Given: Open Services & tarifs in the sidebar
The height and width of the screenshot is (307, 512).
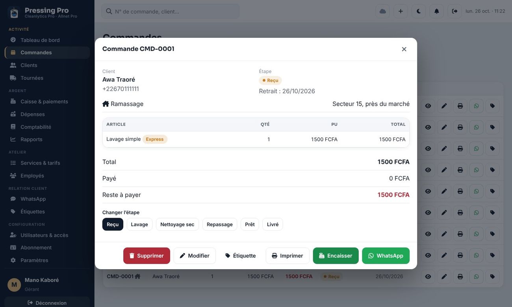Looking at the screenshot, I should 47,163.
